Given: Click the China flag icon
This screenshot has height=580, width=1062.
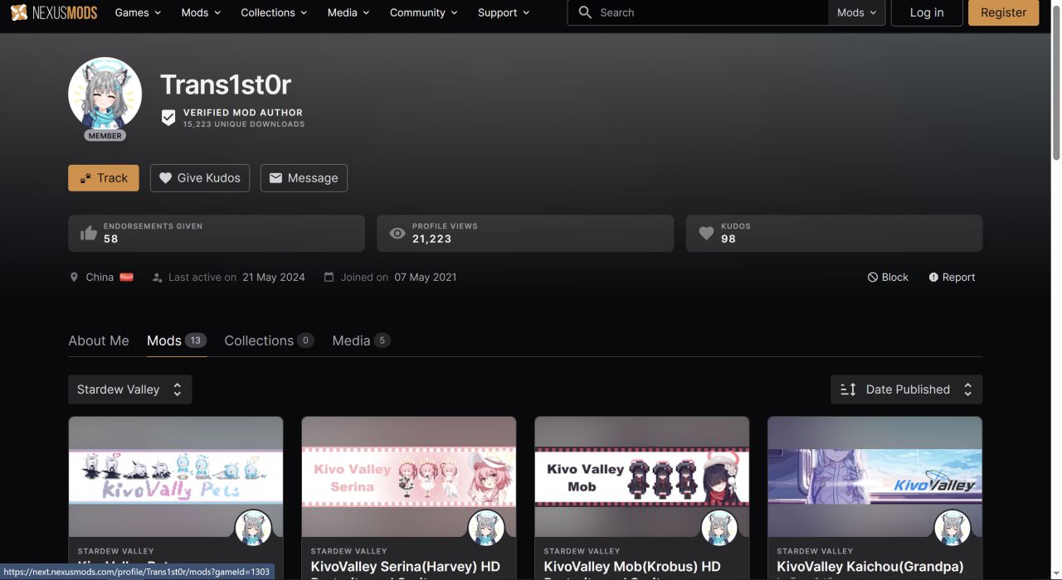Looking at the screenshot, I should tap(126, 277).
